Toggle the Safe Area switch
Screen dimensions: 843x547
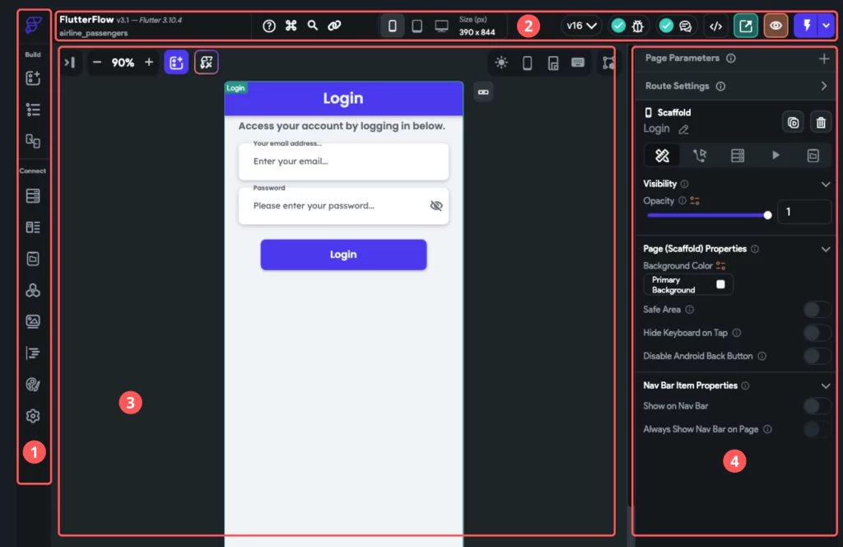point(817,310)
